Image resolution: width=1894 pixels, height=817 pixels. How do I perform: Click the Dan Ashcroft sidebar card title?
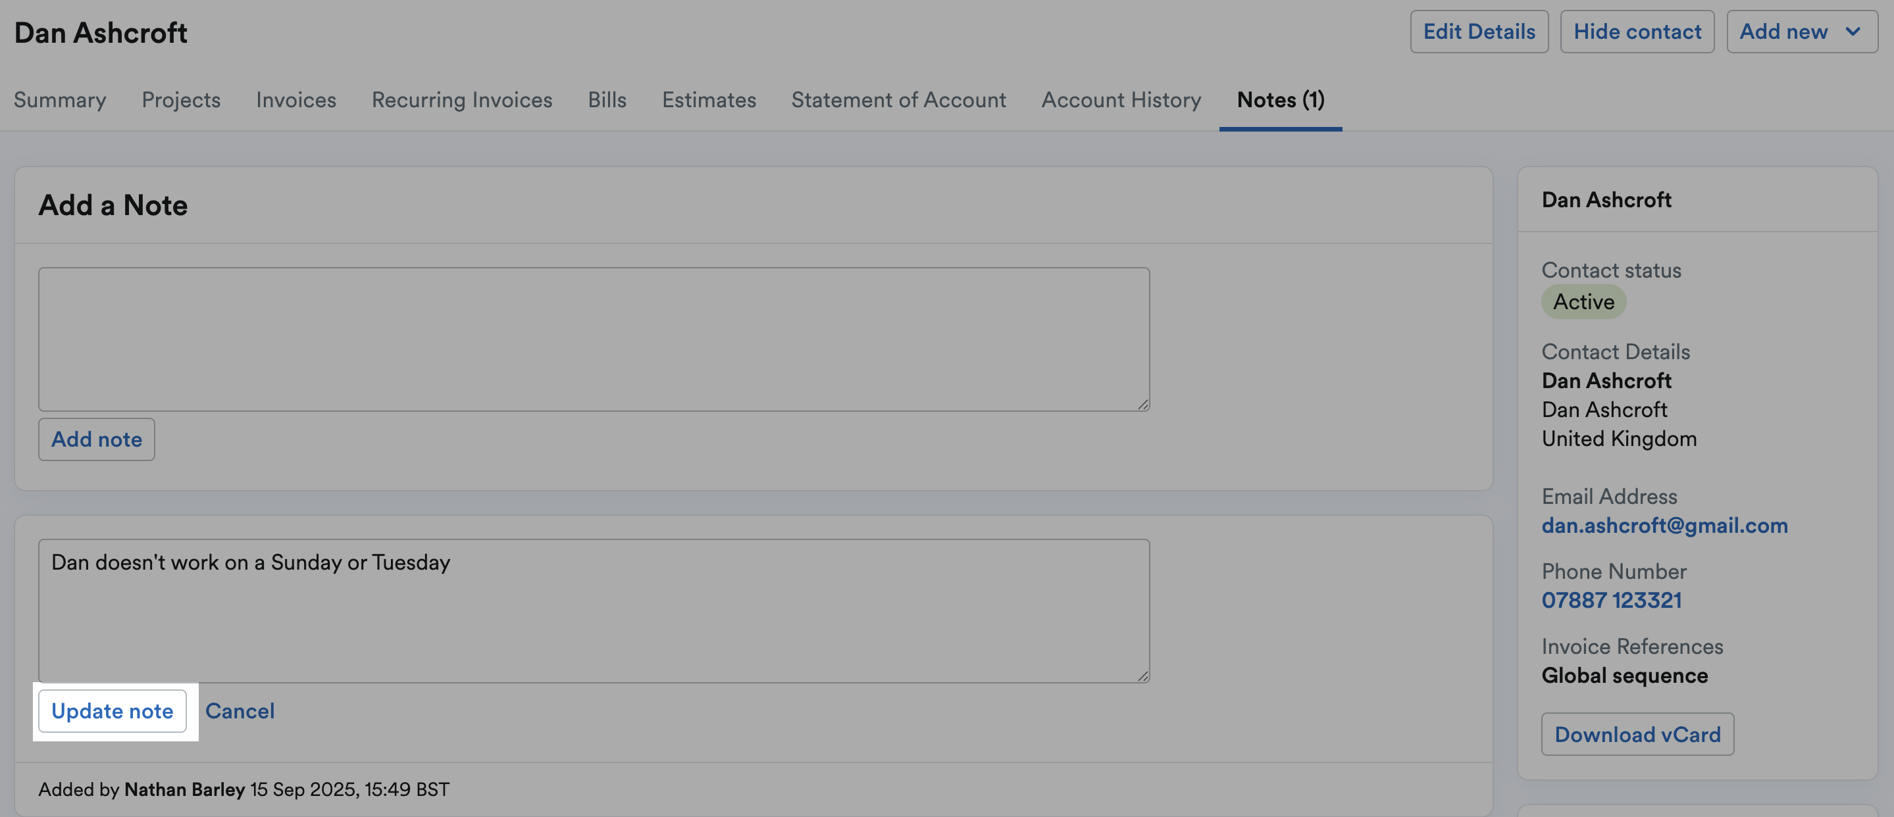[1606, 200]
